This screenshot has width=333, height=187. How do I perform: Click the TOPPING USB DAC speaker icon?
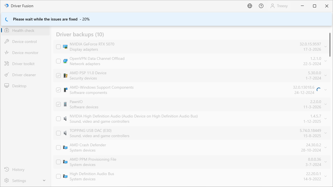pos(65,133)
